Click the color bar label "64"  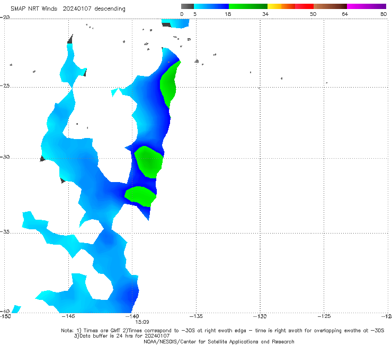[345, 14]
